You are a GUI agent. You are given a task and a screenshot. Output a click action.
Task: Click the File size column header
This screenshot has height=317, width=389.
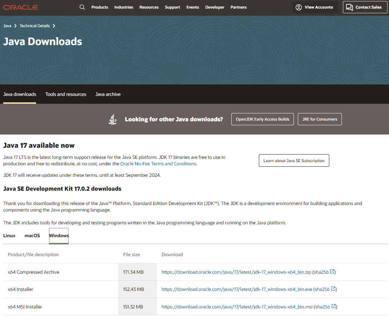[x=132, y=254]
